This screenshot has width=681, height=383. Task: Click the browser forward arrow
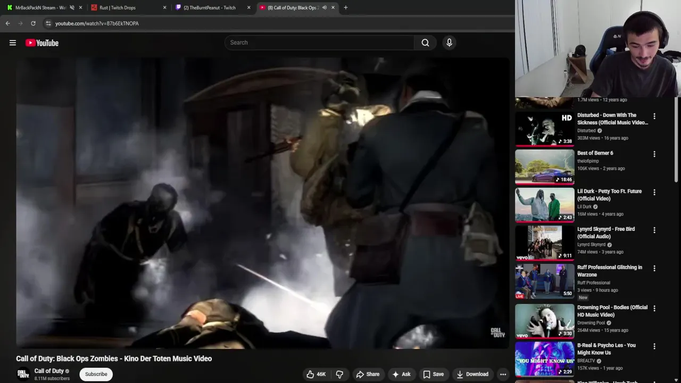(x=20, y=23)
